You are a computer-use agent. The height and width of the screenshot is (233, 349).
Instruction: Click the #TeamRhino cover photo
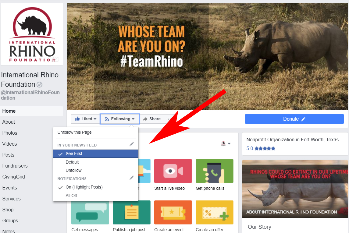click(x=207, y=56)
